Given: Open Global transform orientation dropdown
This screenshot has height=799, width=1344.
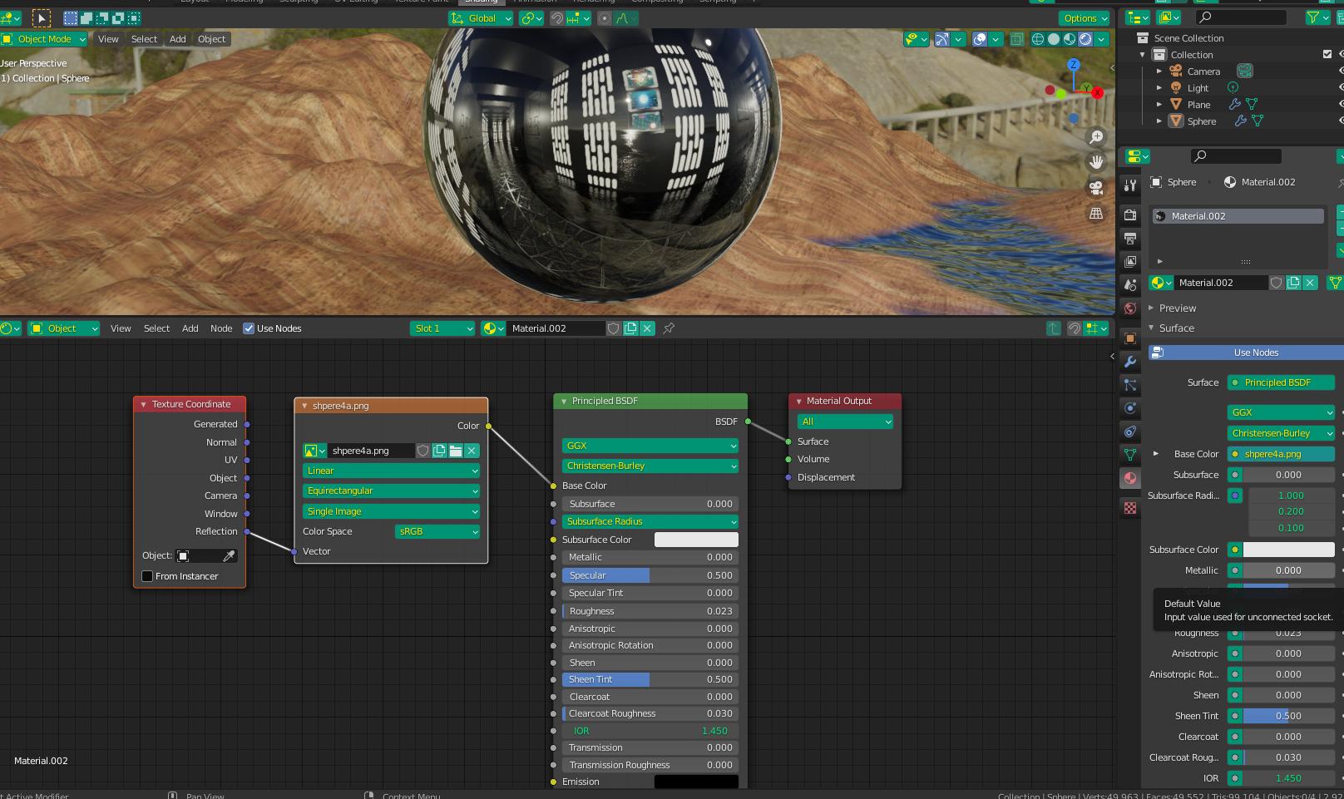Looking at the screenshot, I should (x=482, y=18).
